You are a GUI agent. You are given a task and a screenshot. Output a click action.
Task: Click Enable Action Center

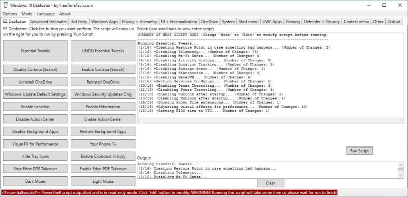click(103, 119)
